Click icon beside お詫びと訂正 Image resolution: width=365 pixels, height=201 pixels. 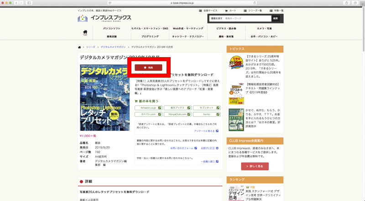[217, 148]
